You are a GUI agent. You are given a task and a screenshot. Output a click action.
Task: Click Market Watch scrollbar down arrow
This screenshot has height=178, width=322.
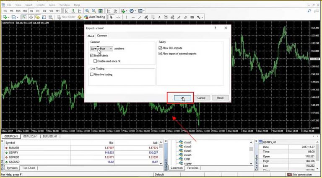click(x=161, y=163)
